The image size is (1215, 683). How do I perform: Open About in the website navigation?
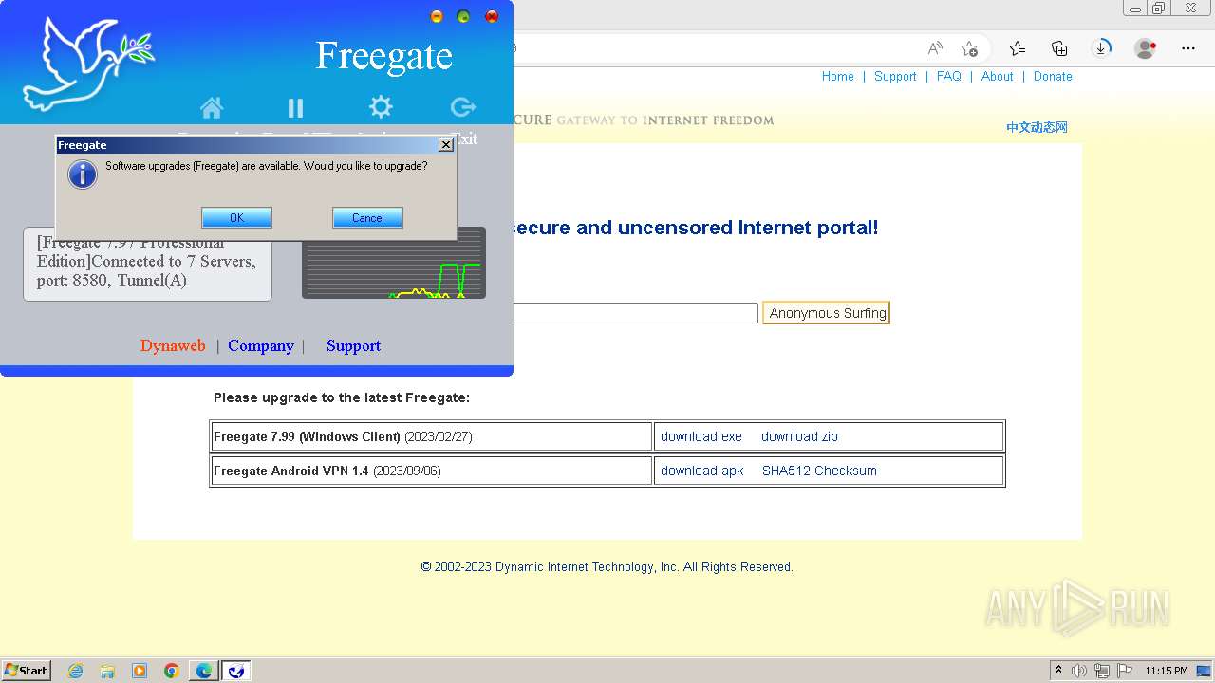click(x=997, y=77)
